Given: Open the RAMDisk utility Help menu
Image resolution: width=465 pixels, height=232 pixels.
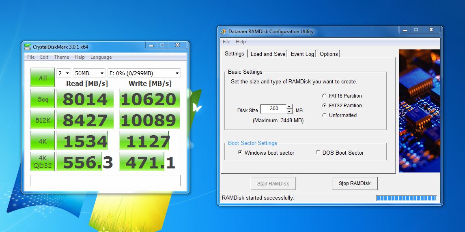Looking at the screenshot, I should [241, 42].
